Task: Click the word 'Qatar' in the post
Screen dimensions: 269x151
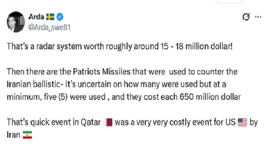Action: click(x=91, y=122)
